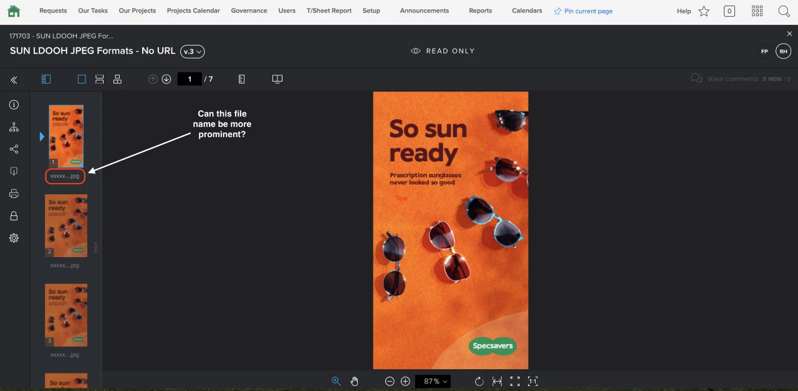798x391 pixels.
Task: Open the Our Tasks menu
Action: click(x=93, y=11)
